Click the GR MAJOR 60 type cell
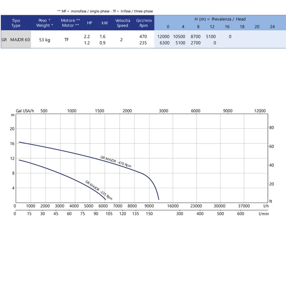286x286 pixels. coord(16,40)
